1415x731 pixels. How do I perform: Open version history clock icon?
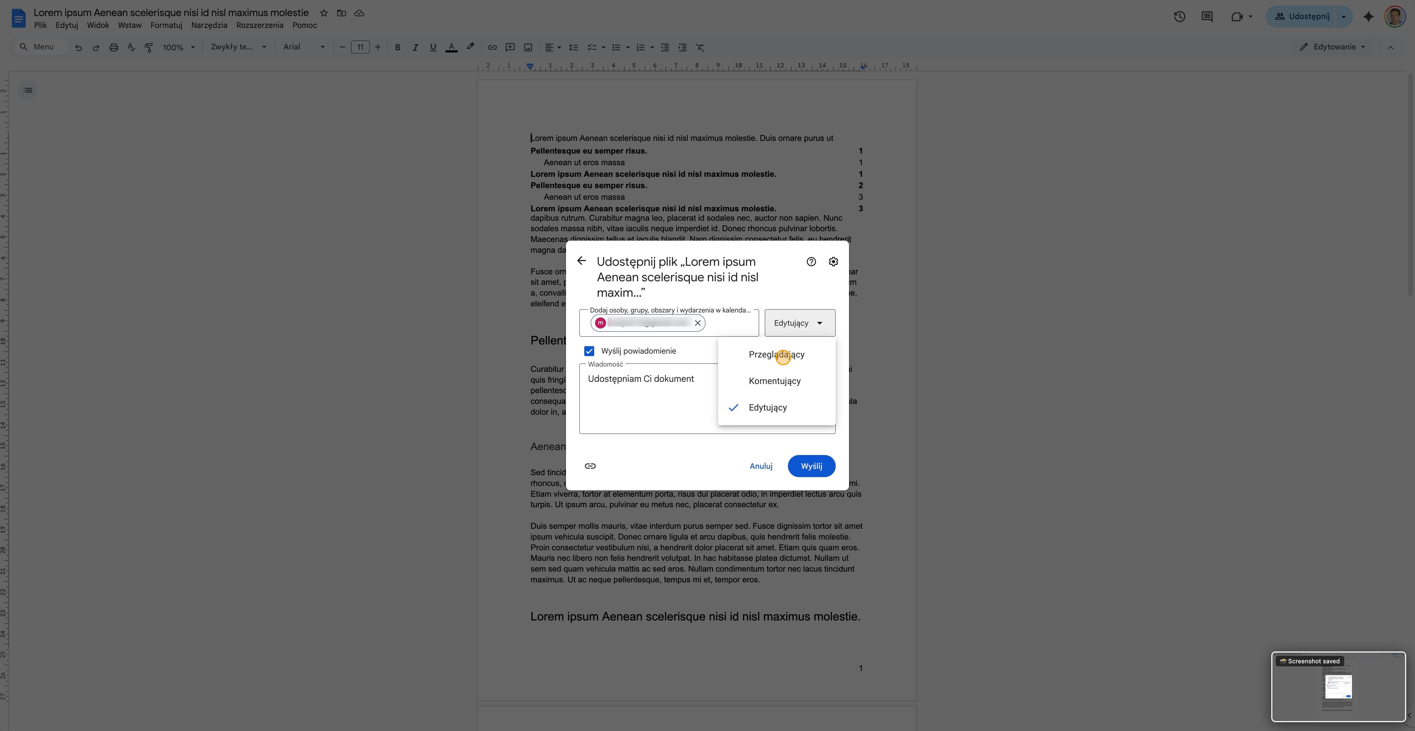tap(1179, 17)
